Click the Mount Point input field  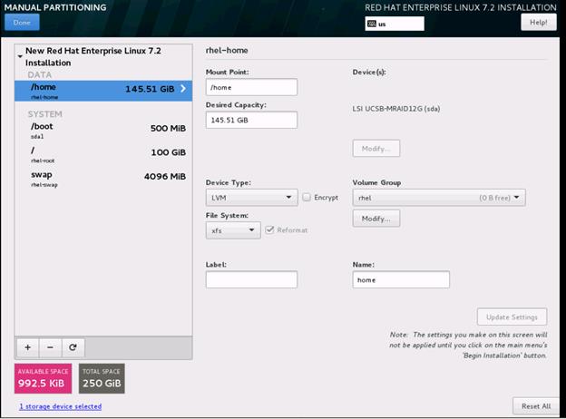pos(251,87)
